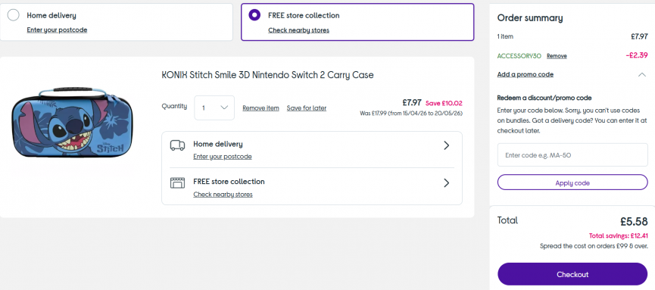Select the Home delivery radio button
This screenshot has height=290, width=655.
pos(14,15)
